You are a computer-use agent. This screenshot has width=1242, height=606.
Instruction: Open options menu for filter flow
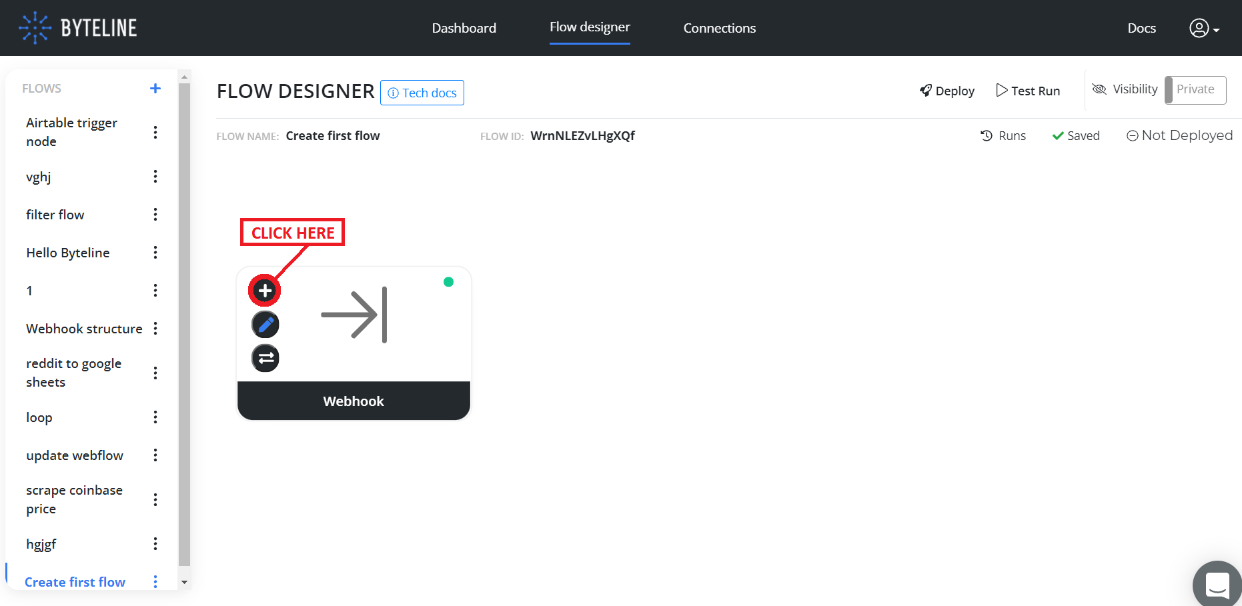tap(155, 215)
